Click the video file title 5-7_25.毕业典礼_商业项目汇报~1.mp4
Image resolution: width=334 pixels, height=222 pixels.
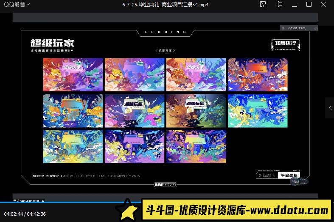click(x=166, y=5)
